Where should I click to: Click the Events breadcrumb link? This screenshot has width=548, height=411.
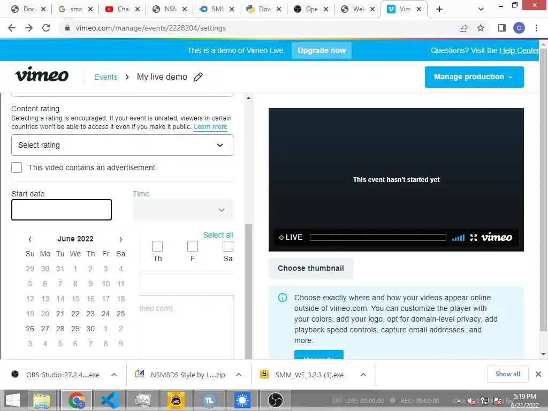[106, 77]
